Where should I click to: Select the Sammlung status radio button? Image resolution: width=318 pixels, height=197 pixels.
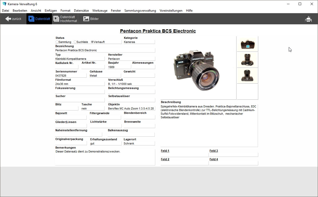(x=57, y=42)
